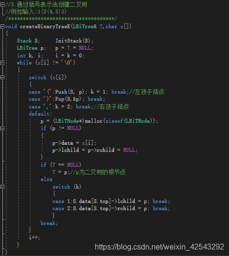The image size is (229, 256).
Task: Click the LBiTree& parameter type
Action: pos(85,26)
